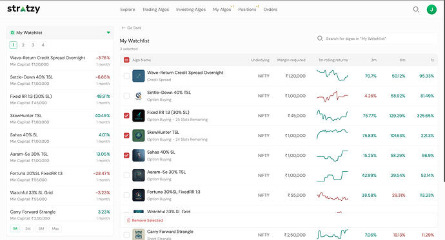Uncheck the Sahas 40% SL row checkbox
Image resolution: width=445 pixels, height=240 pixels.
[x=126, y=155]
